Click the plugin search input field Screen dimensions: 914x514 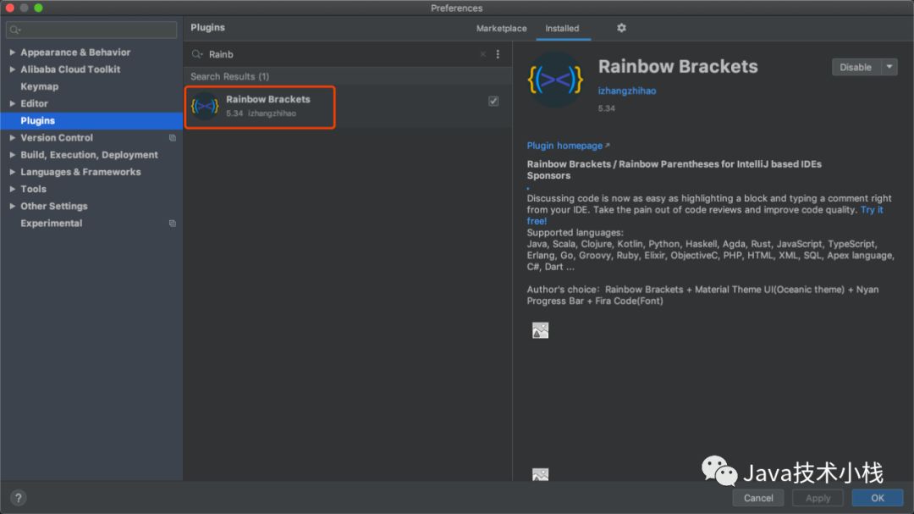[x=339, y=54]
